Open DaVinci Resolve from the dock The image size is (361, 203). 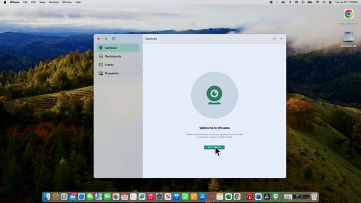pos(267,197)
